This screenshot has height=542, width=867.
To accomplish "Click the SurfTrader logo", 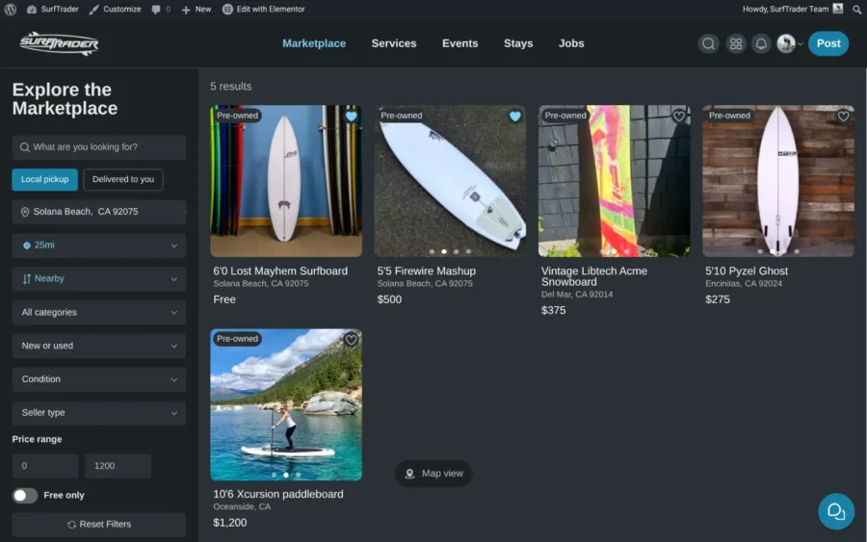I will pyautogui.click(x=59, y=43).
